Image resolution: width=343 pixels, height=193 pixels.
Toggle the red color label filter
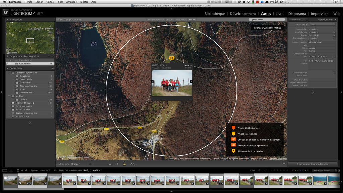(293, 170)
